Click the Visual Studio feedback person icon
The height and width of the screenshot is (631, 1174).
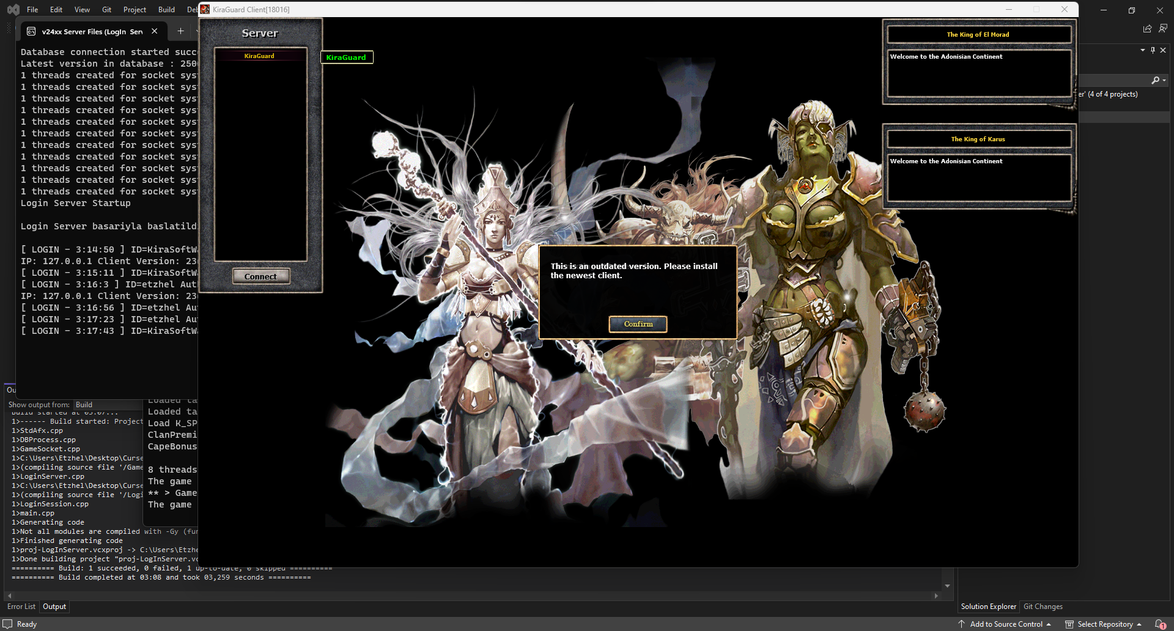[x=1163, y=29]
